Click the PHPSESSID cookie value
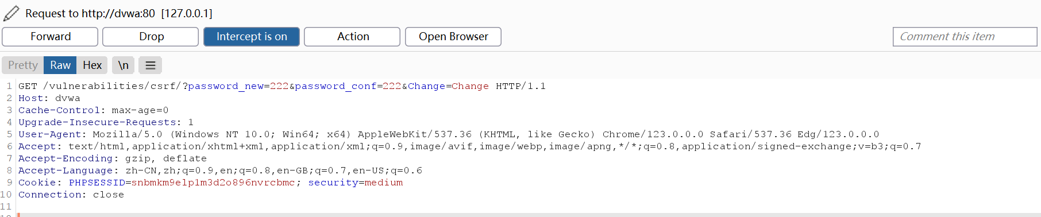Viewport: 1041px width, 217px height. coord(213,183)
